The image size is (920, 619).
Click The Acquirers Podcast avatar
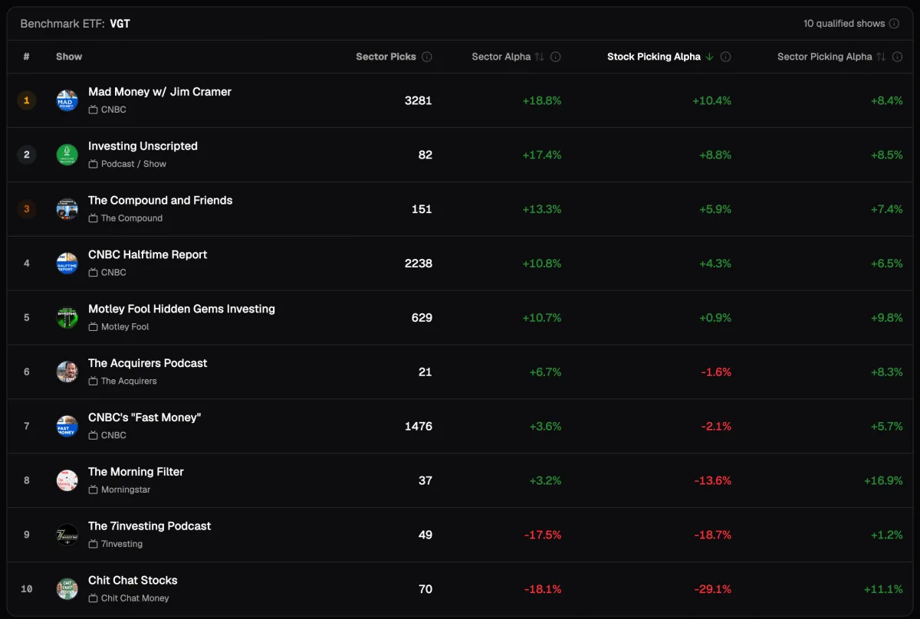pos(67,372)
